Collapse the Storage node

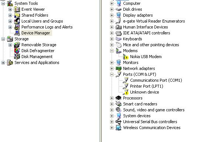tap(3, 39)
